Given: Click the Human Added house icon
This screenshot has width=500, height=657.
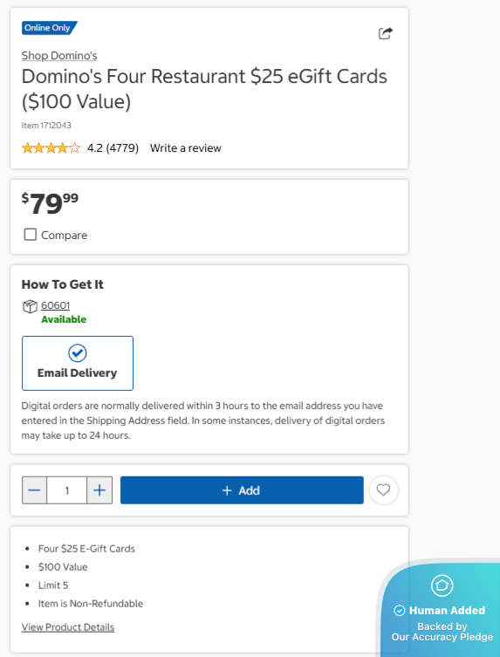Looking at the screenshot, I should click(442, 585).
